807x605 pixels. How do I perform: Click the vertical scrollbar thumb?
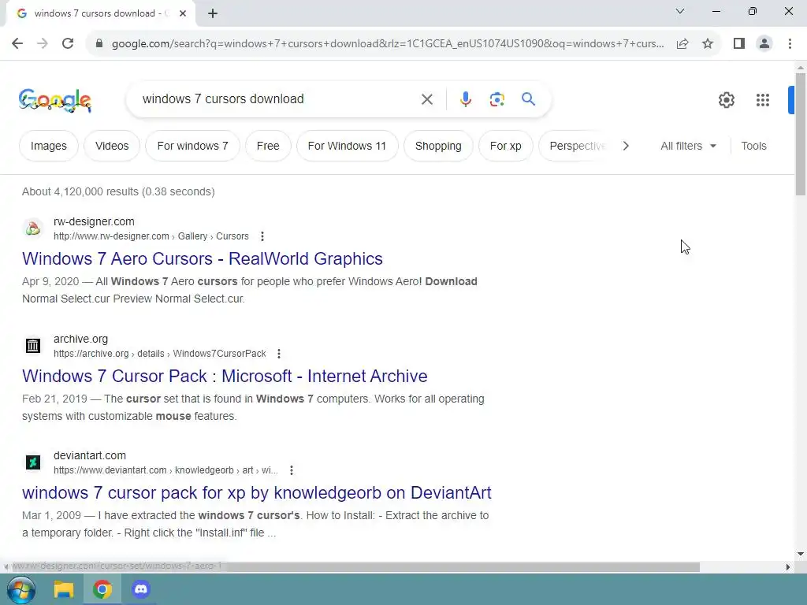[801, 134]
